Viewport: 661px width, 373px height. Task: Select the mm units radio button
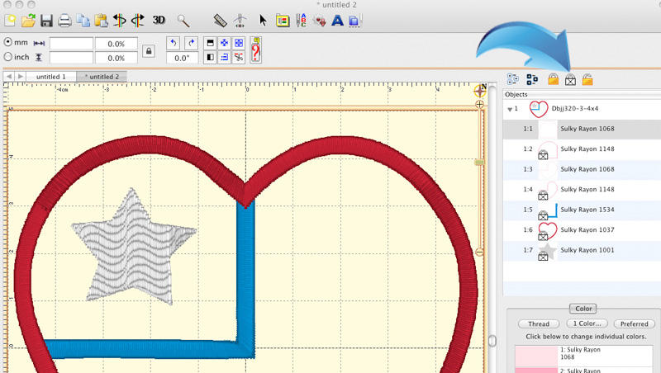(8, 42)
